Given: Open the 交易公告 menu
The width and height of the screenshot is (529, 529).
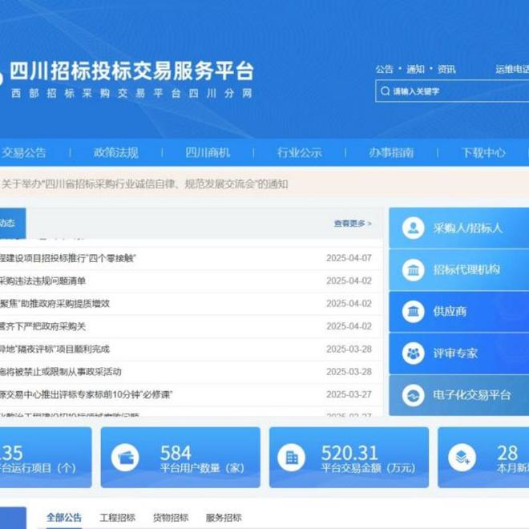Looking at the screenshot, I should (x=23, y=153).
